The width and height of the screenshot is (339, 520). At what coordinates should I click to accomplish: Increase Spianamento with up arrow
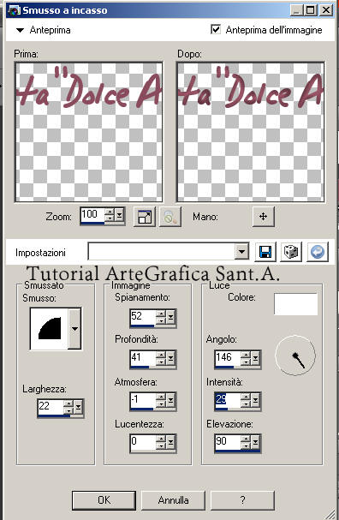click(x=161, y=314)
